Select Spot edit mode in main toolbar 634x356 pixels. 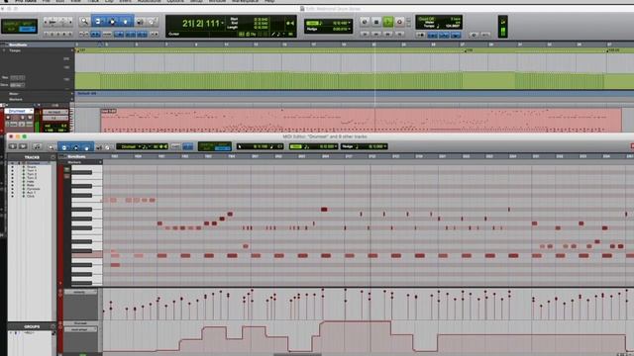click(x=28, y=24)
